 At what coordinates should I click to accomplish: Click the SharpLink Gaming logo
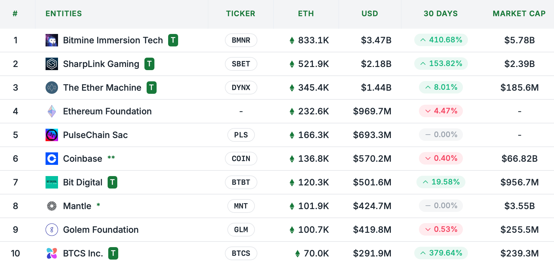pos(52,64)
